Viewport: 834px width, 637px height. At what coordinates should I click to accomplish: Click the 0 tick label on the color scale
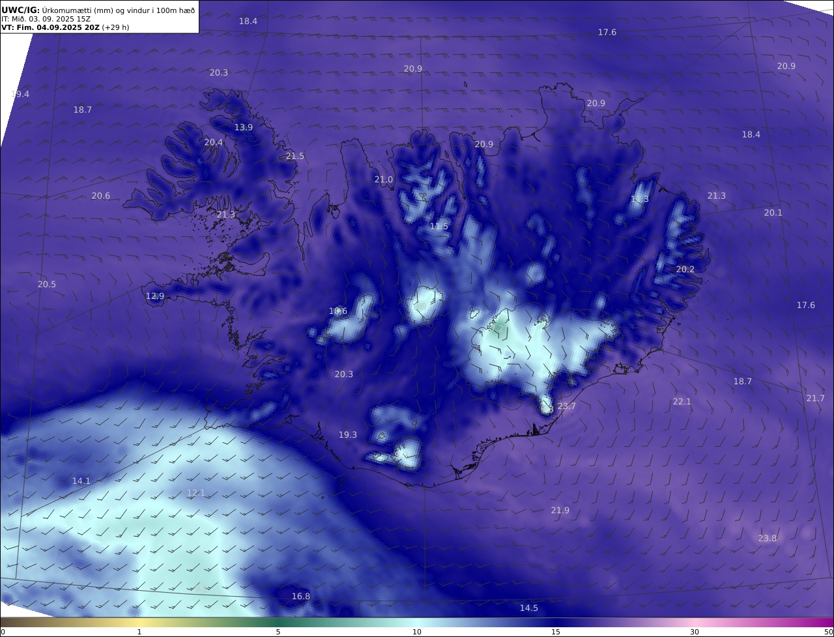click(x=3, y=632)
